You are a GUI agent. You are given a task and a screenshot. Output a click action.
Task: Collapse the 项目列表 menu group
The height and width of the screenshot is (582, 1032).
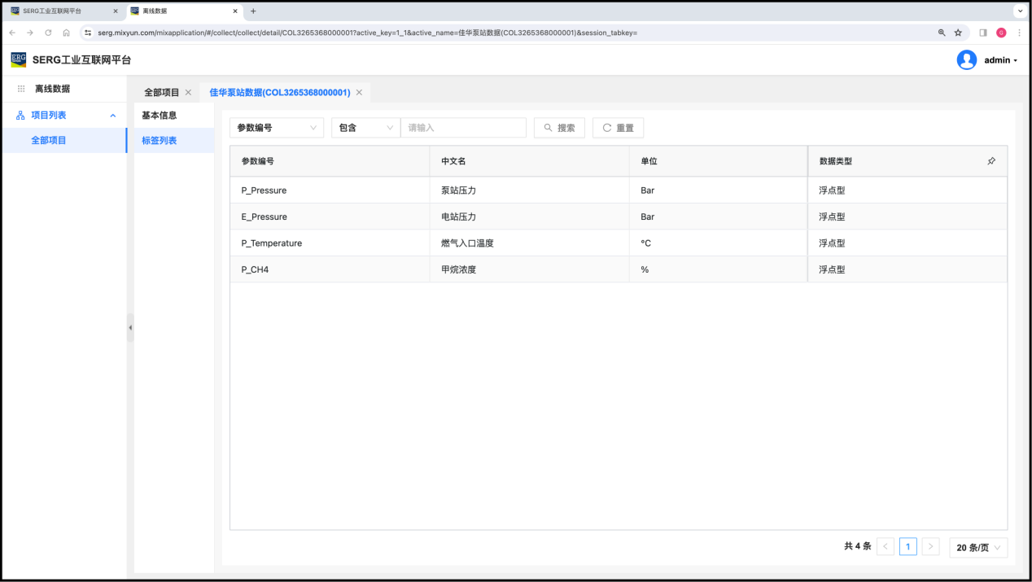point(113,116)
